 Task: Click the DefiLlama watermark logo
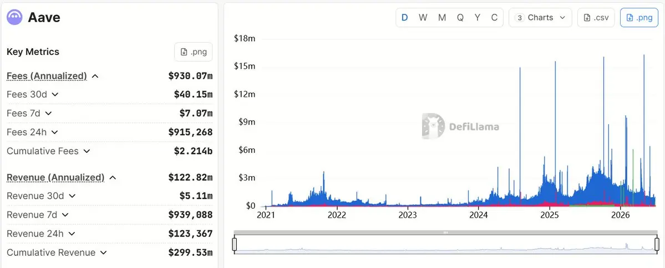460,127
